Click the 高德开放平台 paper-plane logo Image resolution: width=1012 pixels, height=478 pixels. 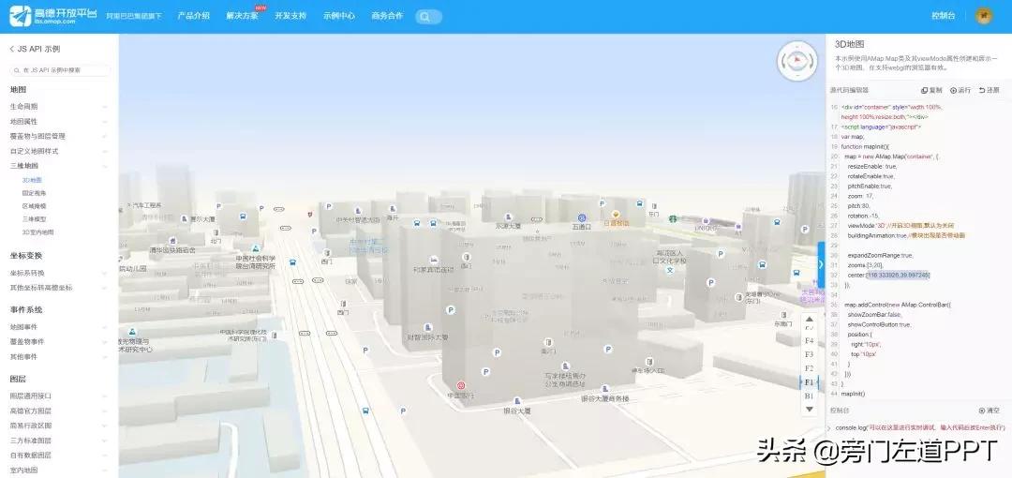tap(20, 16)
